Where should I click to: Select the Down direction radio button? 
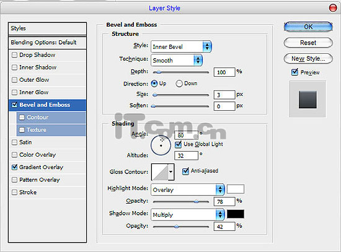coord(179,84)
